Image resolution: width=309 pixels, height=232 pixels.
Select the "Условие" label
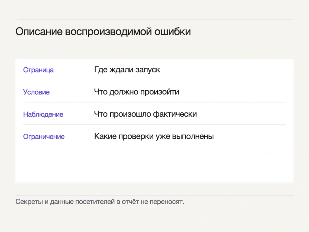click(x=36, y=92)
